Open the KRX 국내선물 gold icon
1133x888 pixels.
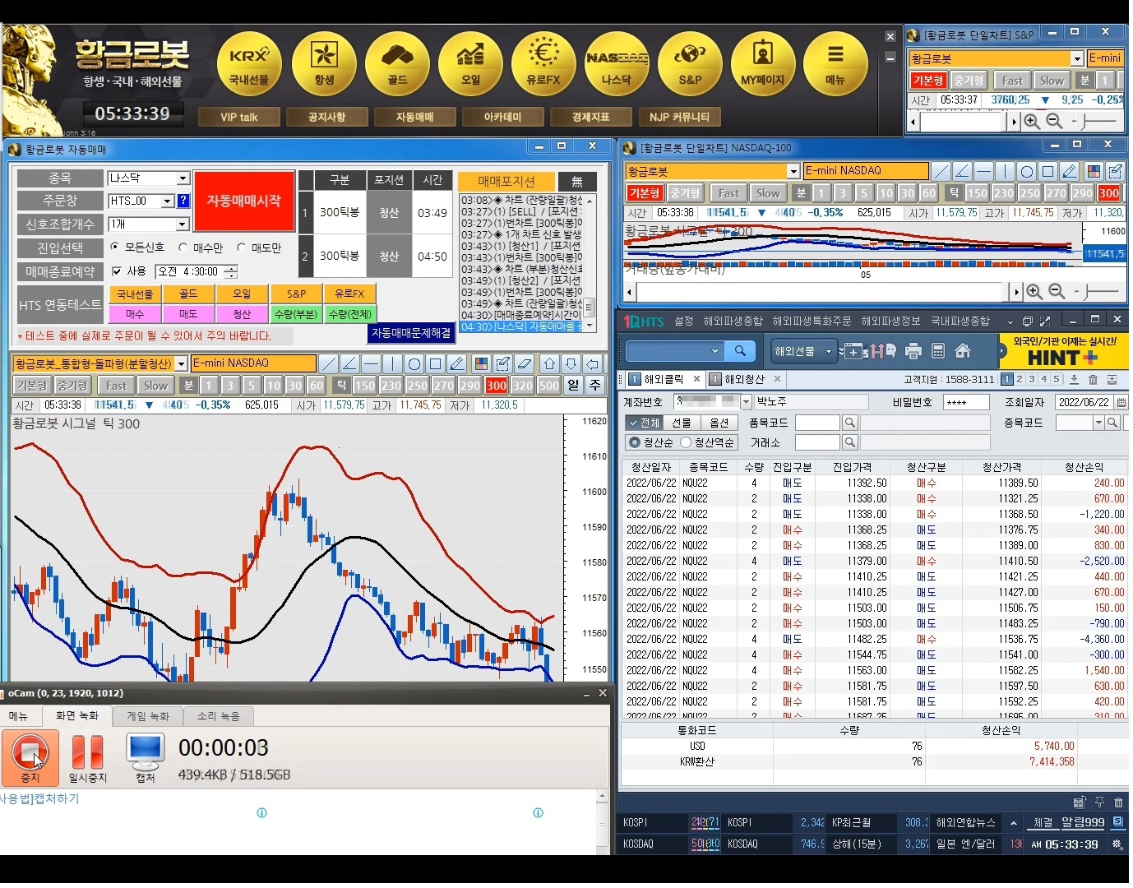tap(249, 64)
